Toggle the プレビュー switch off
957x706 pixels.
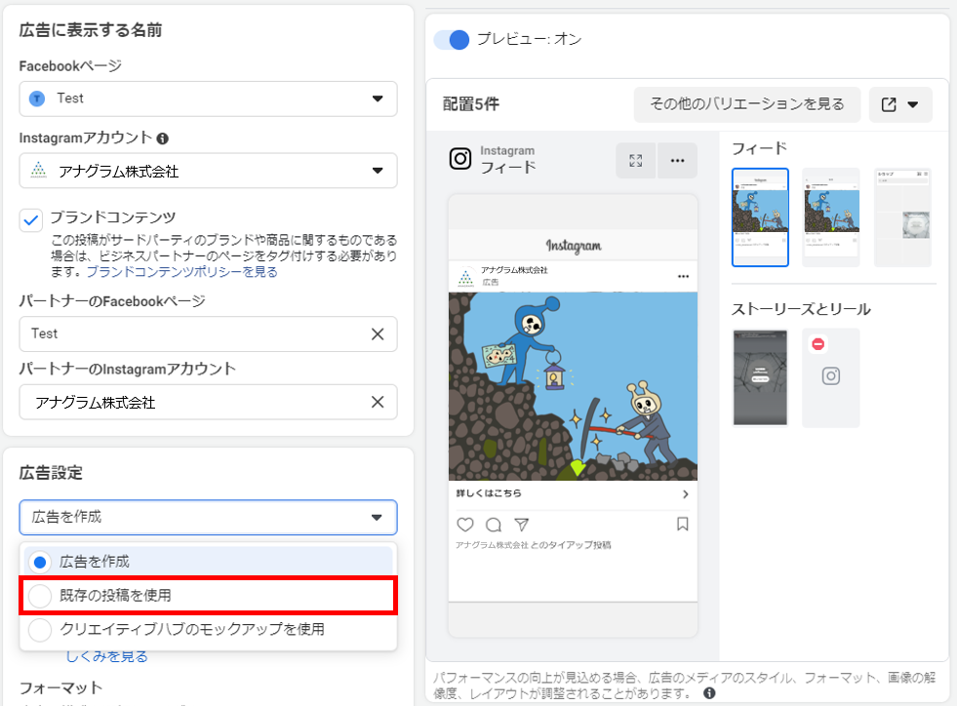coord(452,40)
